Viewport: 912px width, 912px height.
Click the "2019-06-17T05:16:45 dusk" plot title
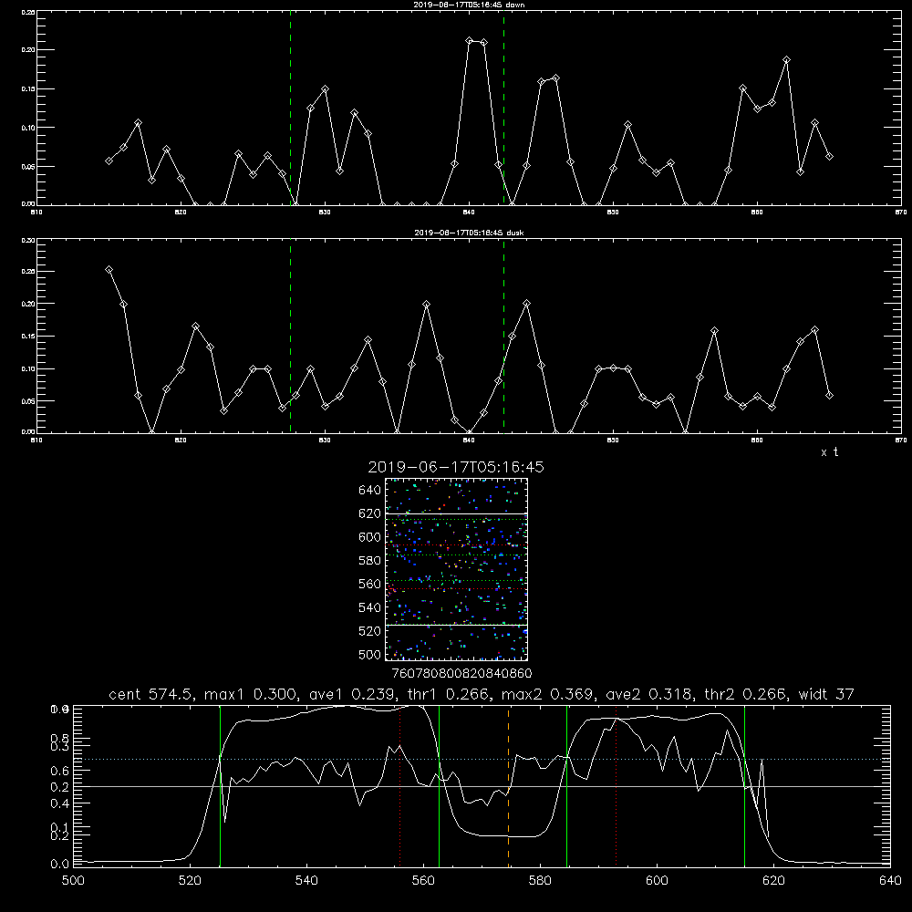pyautogui.click(x=469, y=233)
